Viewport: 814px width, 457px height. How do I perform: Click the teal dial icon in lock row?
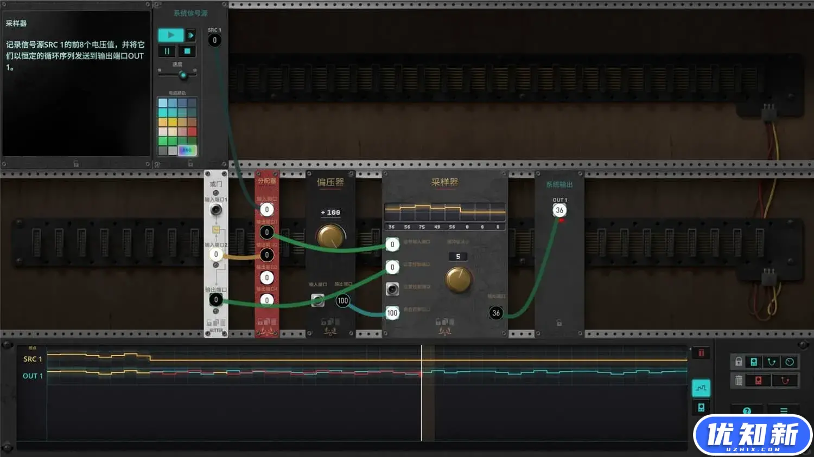[789, 362]
